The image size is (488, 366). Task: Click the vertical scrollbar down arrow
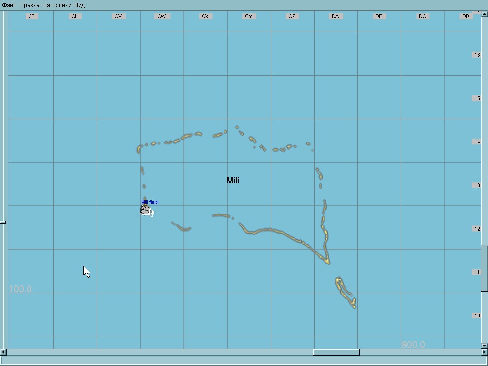pos(484,346)
